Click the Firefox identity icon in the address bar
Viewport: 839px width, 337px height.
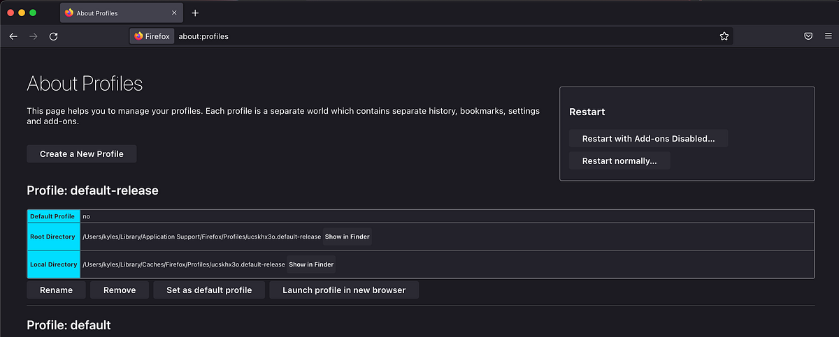click(152, 36)
